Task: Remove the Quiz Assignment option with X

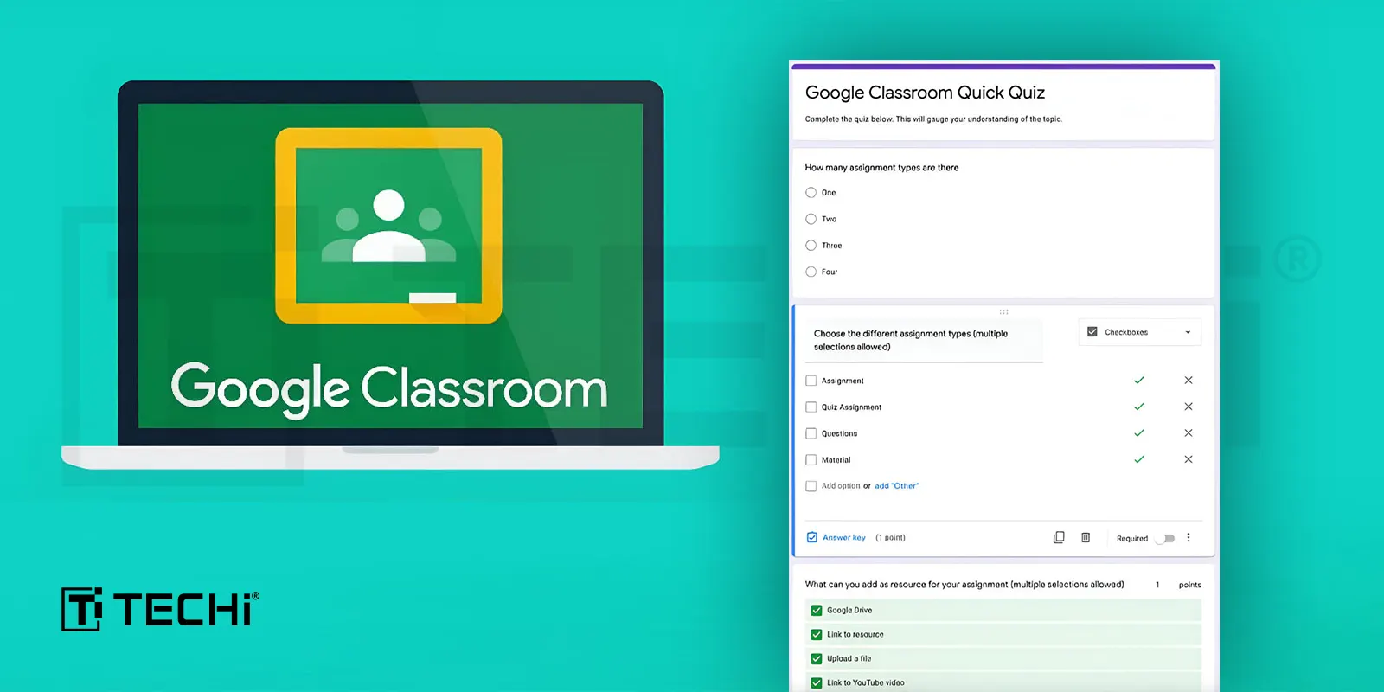Action: coord(1189,407)
